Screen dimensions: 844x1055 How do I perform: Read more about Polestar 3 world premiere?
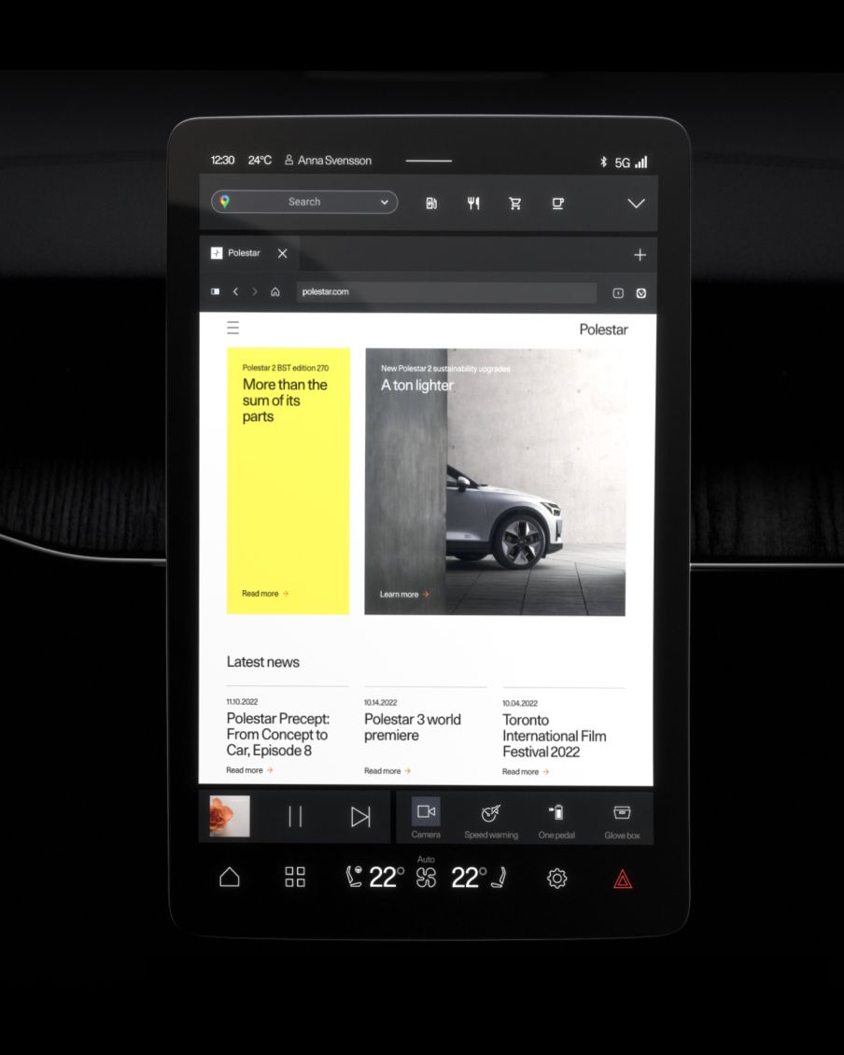pos(387,771)
